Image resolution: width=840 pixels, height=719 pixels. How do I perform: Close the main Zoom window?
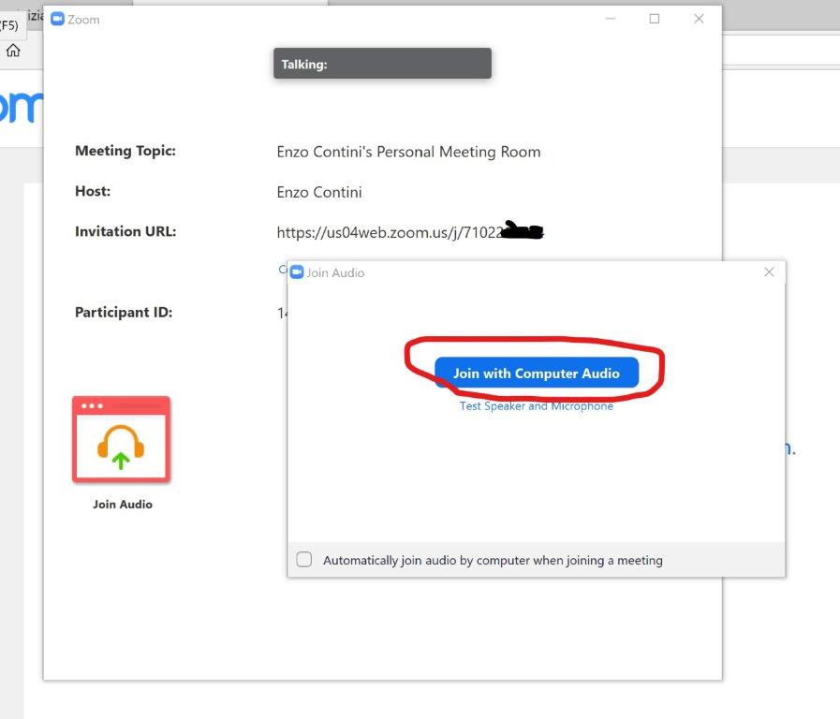point(699,19)
